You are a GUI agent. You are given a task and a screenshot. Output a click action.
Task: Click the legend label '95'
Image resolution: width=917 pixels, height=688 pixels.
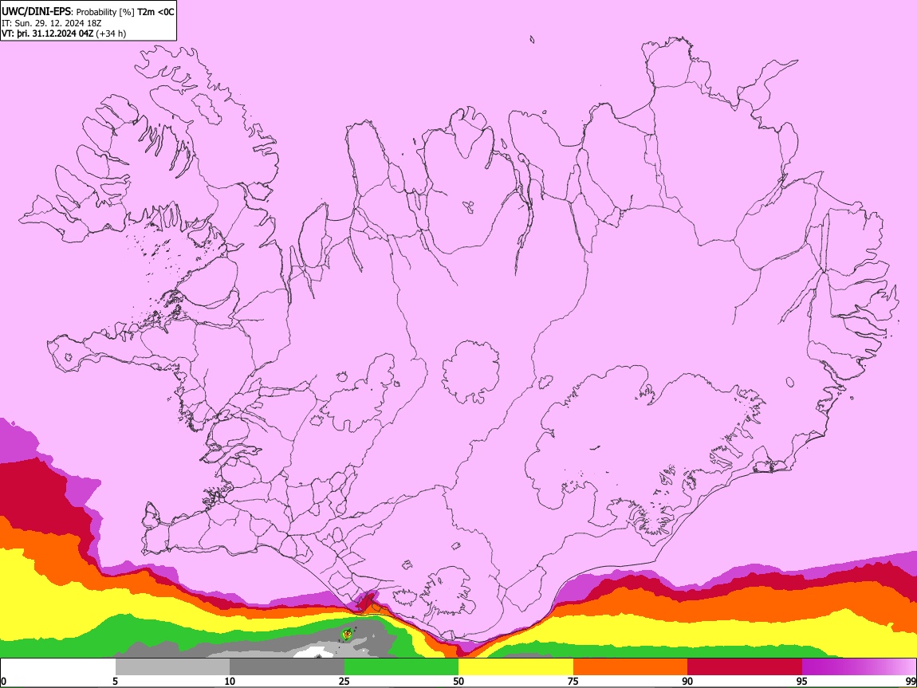(x=802, y=682)
